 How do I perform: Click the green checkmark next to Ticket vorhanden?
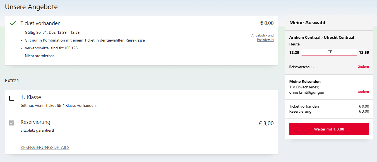(x=13, y=23)
